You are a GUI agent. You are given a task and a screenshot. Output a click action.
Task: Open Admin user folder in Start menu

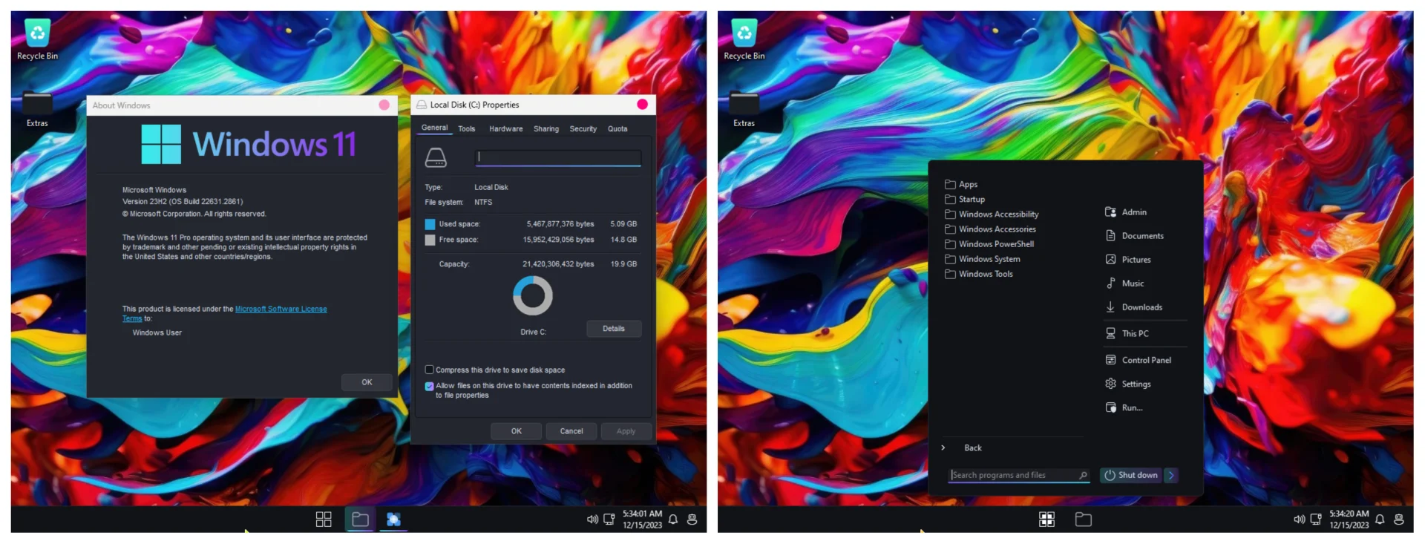1127,212
